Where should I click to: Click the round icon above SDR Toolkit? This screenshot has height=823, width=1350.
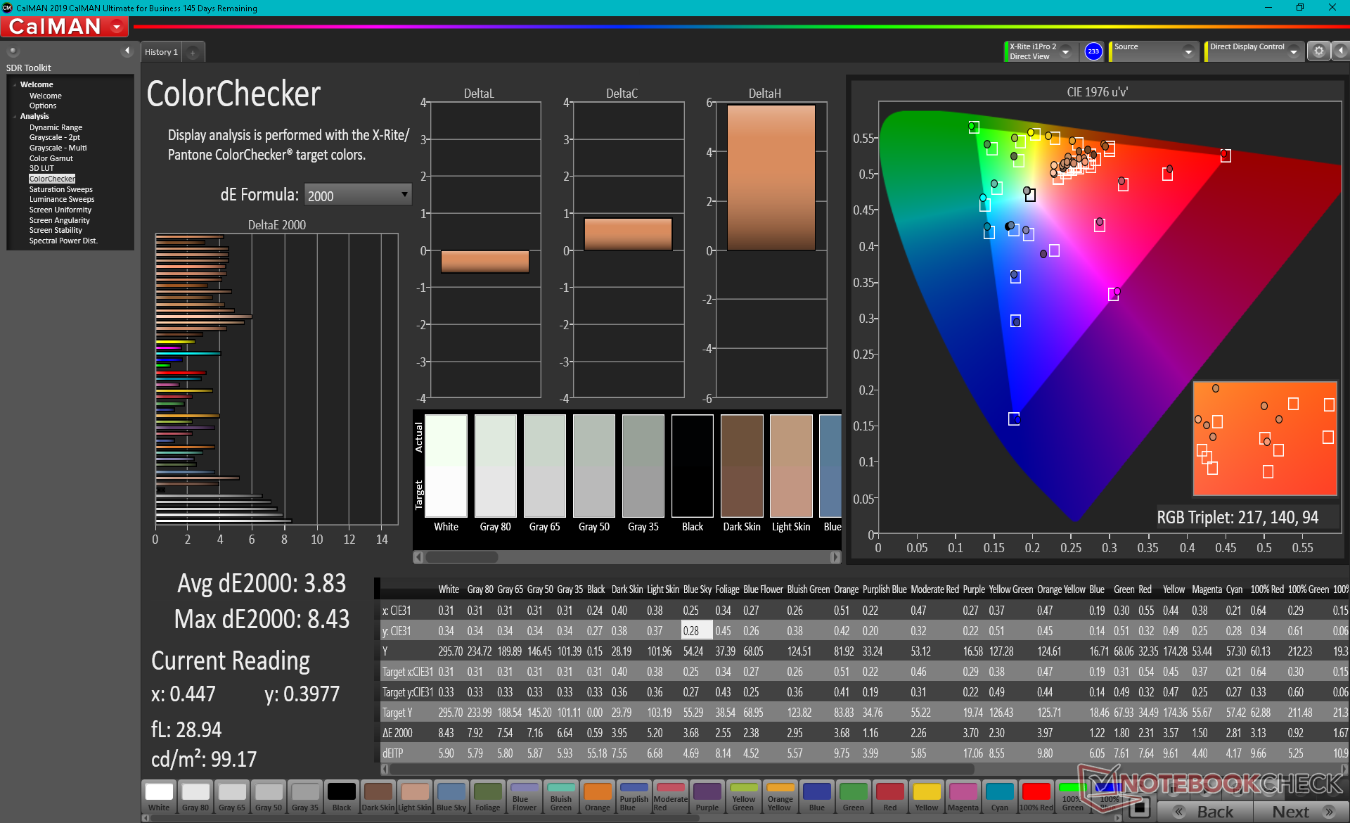(x=13, y=51)
